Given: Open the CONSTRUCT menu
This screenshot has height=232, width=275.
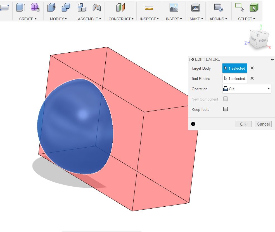Looking at the screenshot, I should tap(121, 19).
